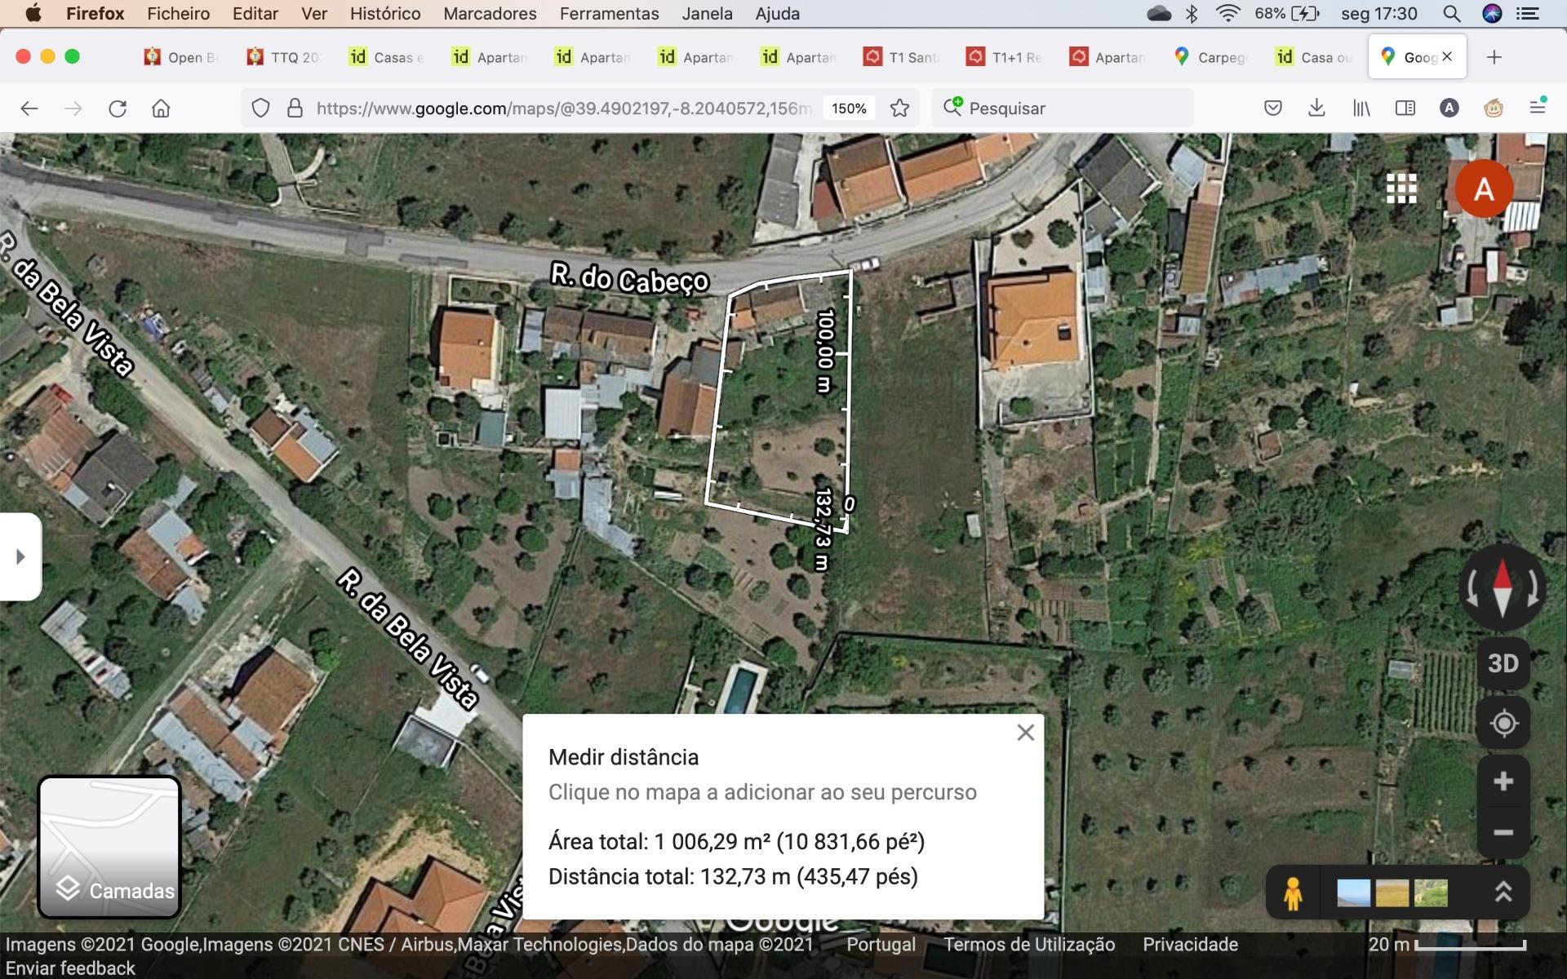Rotate the map counterclockwise
Screen dimensions: 1567x979
click(x=1472, y=587)
